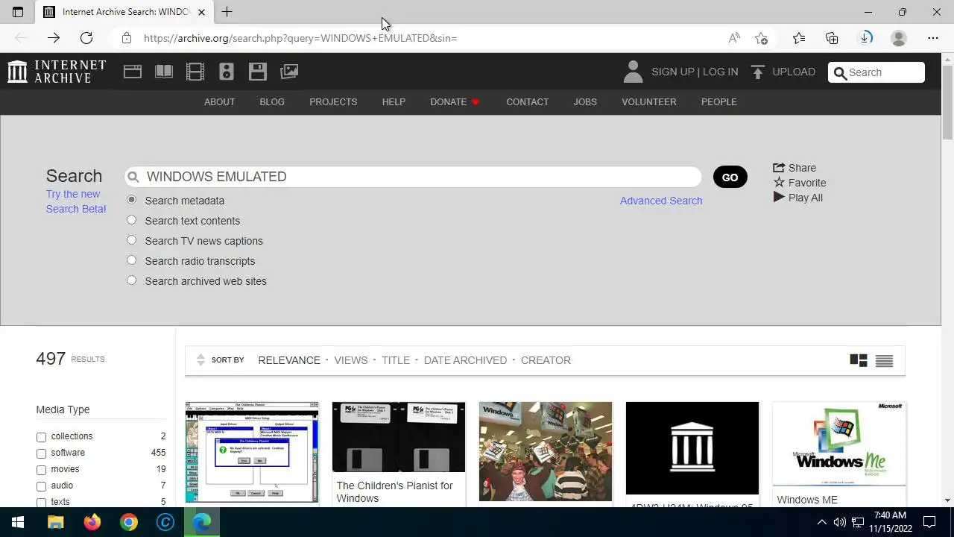954x537 pixels.
Task: Open the PROJECTS menu item
Action: pos(333,101)
